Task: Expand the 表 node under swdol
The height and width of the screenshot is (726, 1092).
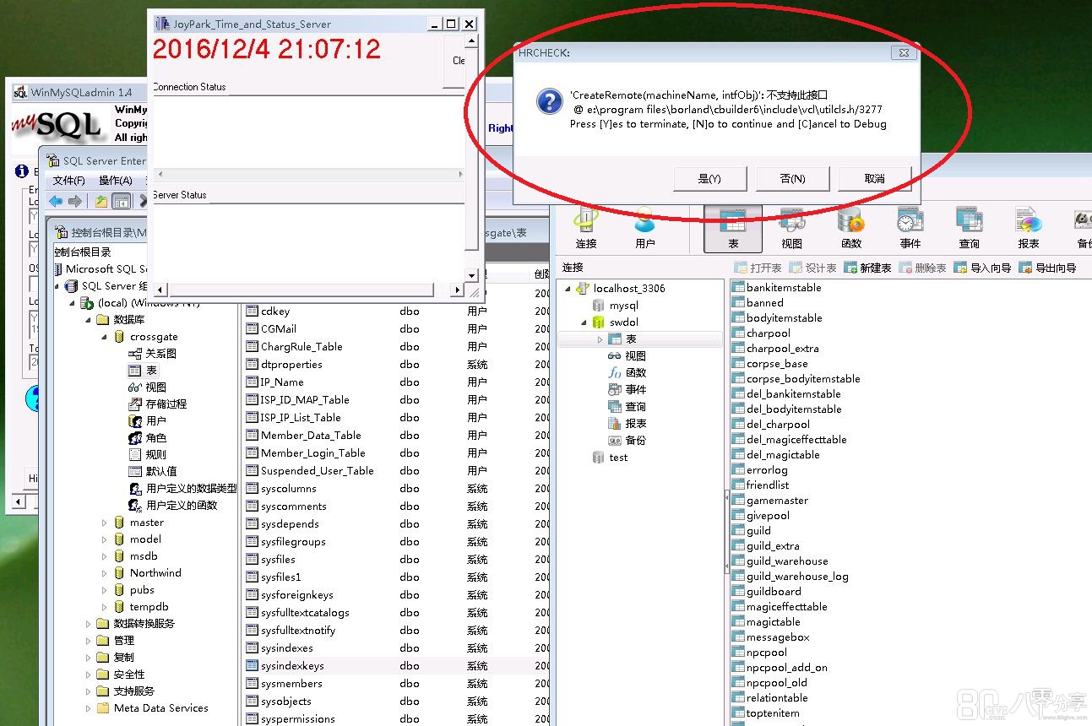Action: 600,339
